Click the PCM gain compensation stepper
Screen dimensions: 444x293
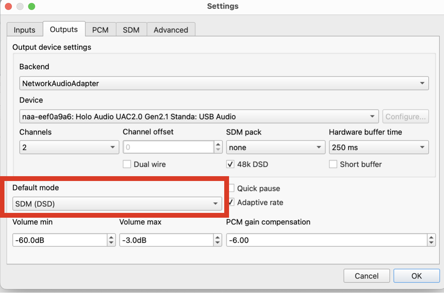point(431,240)
